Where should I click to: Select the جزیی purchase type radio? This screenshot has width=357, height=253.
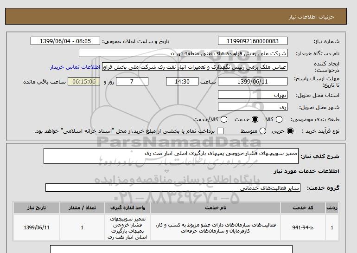pos(290,131)
